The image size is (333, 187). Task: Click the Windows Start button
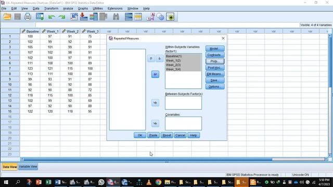pos(6,182)
